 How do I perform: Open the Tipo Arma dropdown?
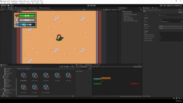170,26
